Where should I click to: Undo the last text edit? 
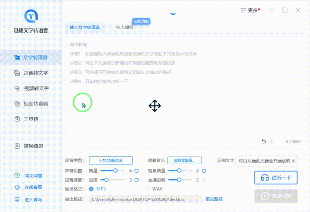click(264, 141)
